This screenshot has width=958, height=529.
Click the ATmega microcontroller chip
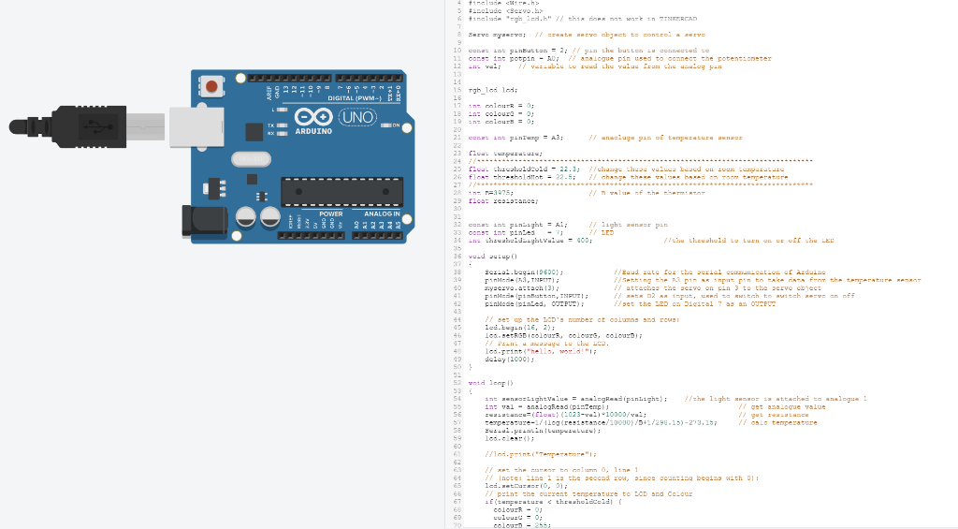click(341, 191)
